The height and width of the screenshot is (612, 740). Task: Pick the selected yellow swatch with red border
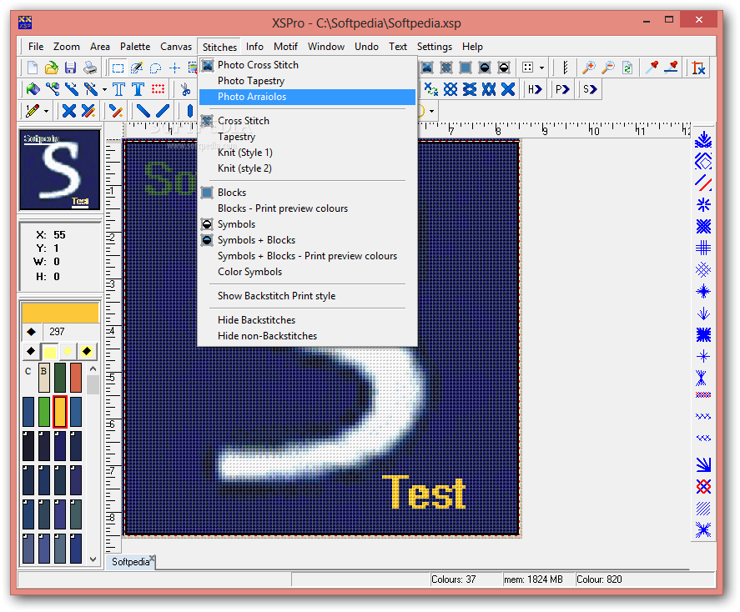coord(60,412)
